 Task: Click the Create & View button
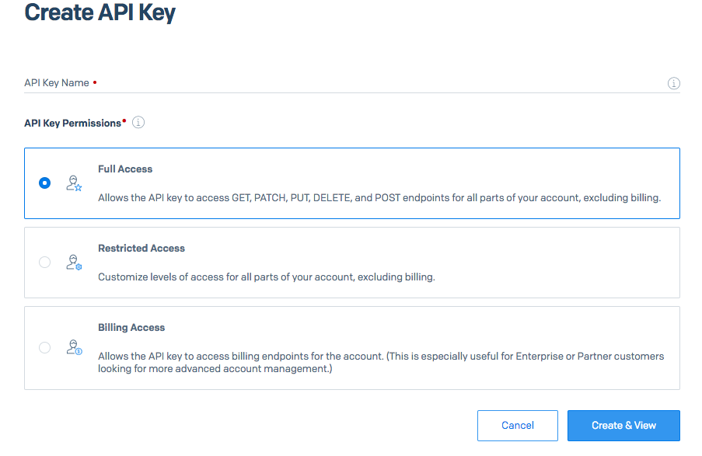point(623,426)
